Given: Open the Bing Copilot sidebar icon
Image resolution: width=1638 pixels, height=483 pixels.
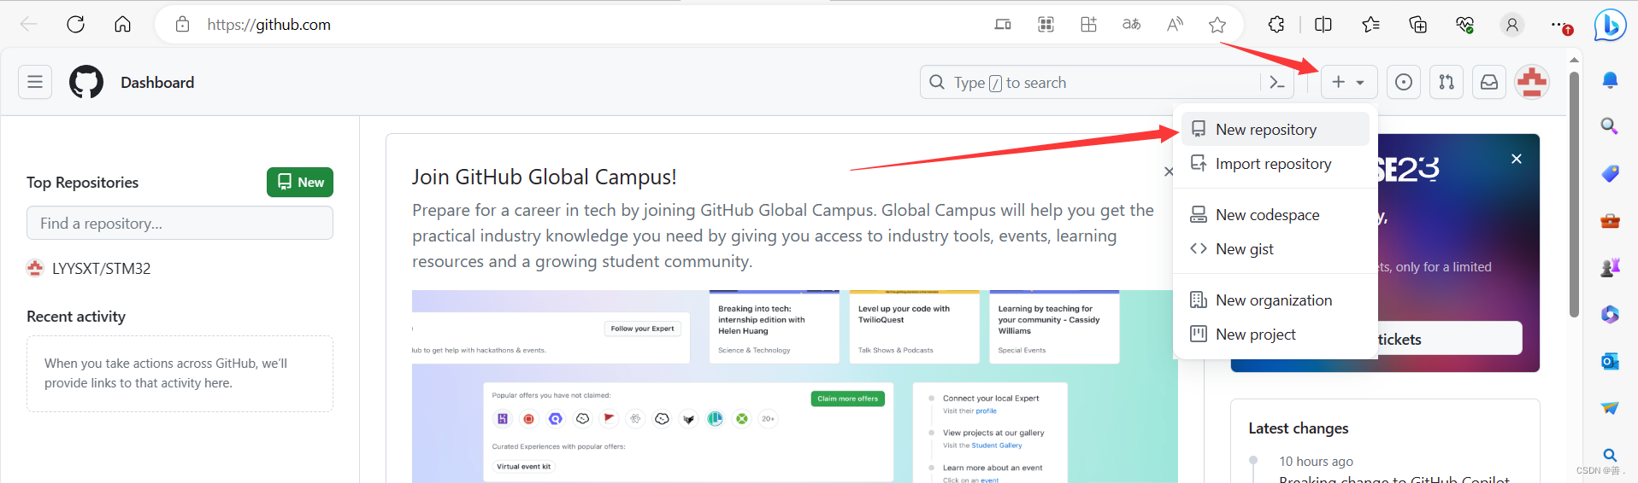Looking at the screenshot, I should [x=1610, y=25].
